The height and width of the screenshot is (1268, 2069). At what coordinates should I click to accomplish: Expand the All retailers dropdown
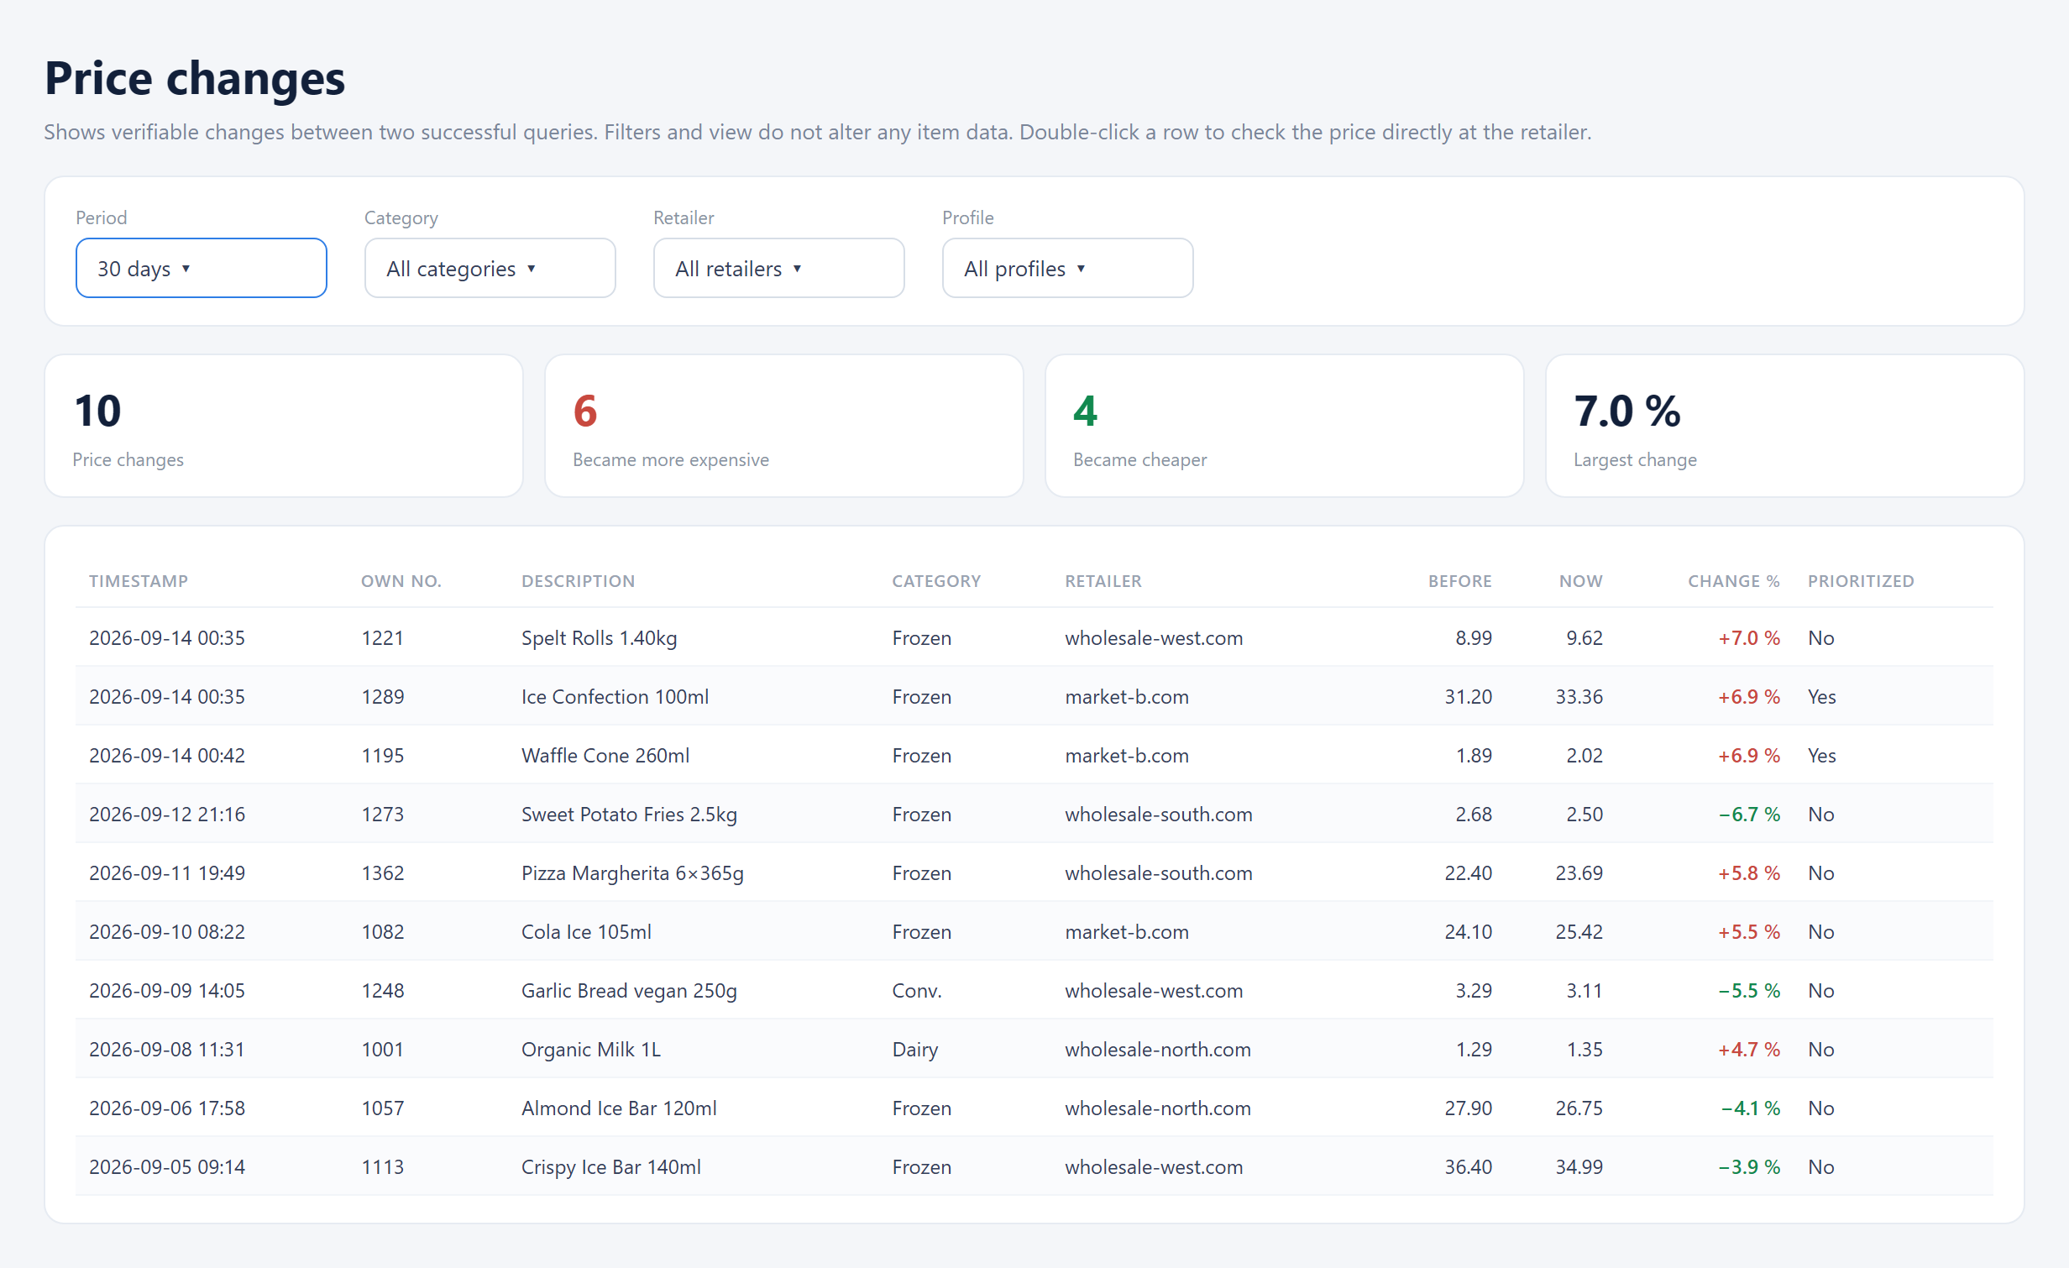pyautogui.click(x=778, y=268)
